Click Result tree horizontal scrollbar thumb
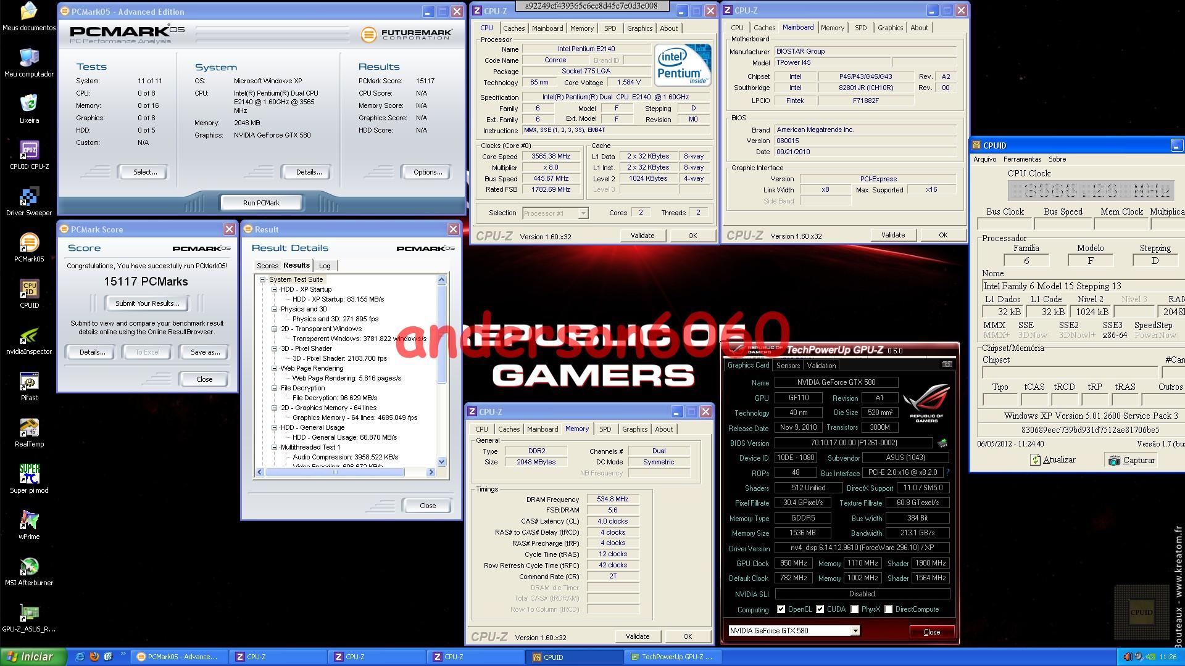The image size is (1185, 666). 335,472
